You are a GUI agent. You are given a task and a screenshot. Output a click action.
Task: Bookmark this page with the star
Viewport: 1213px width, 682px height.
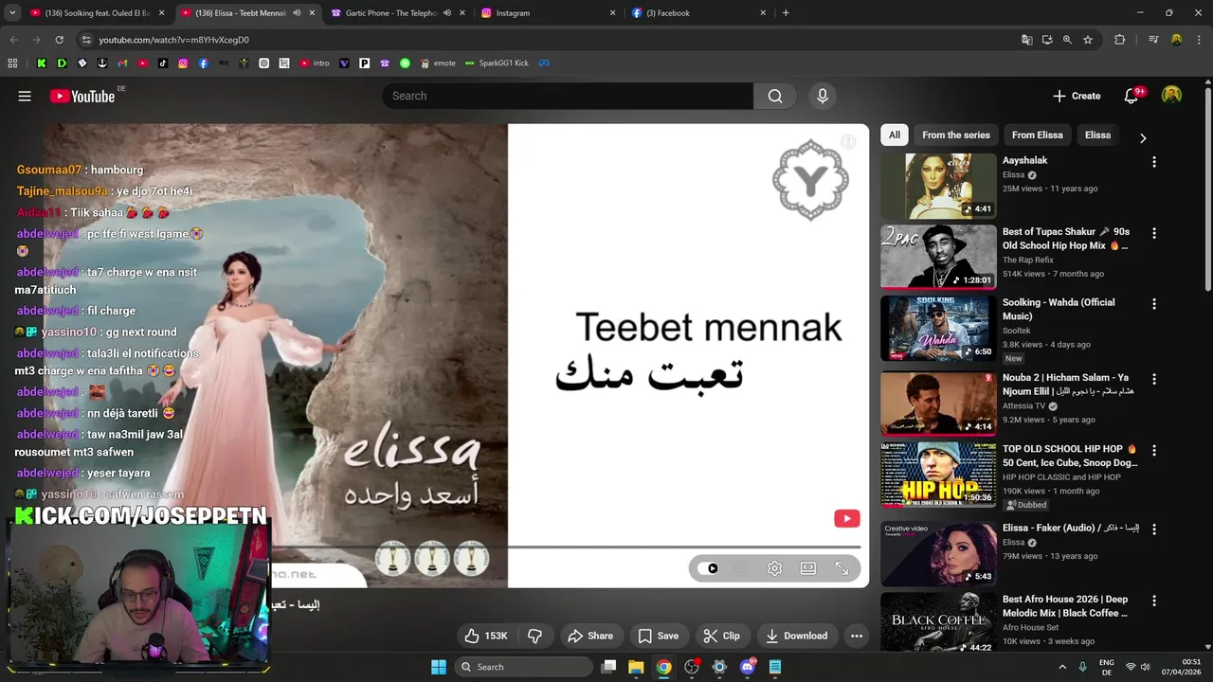[1088, 40]
